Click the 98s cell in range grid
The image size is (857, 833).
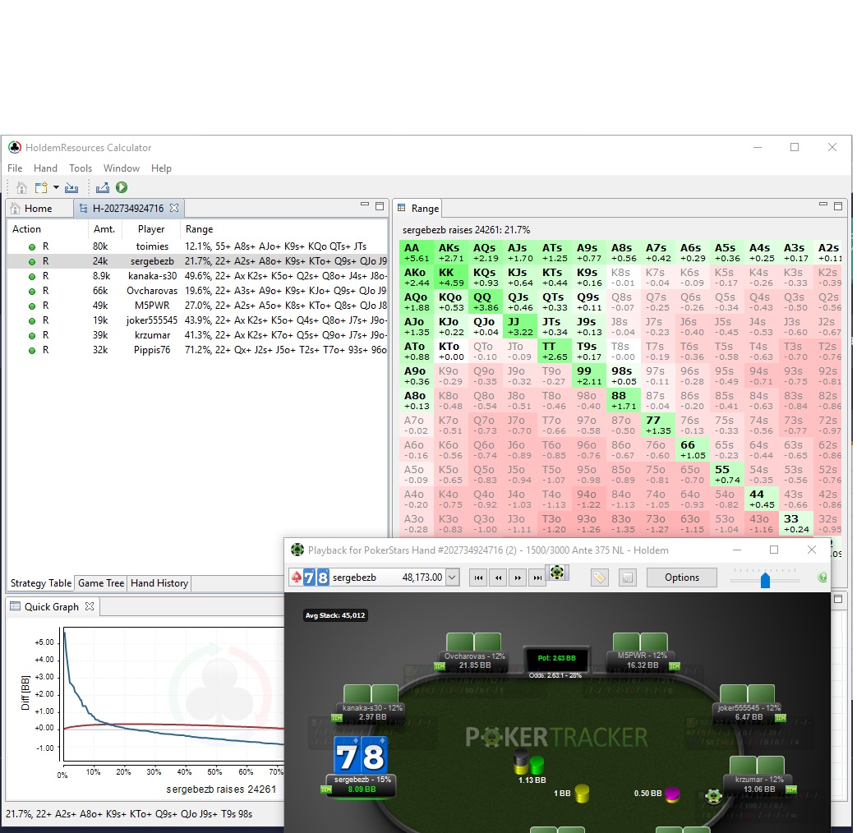(624, 376)
